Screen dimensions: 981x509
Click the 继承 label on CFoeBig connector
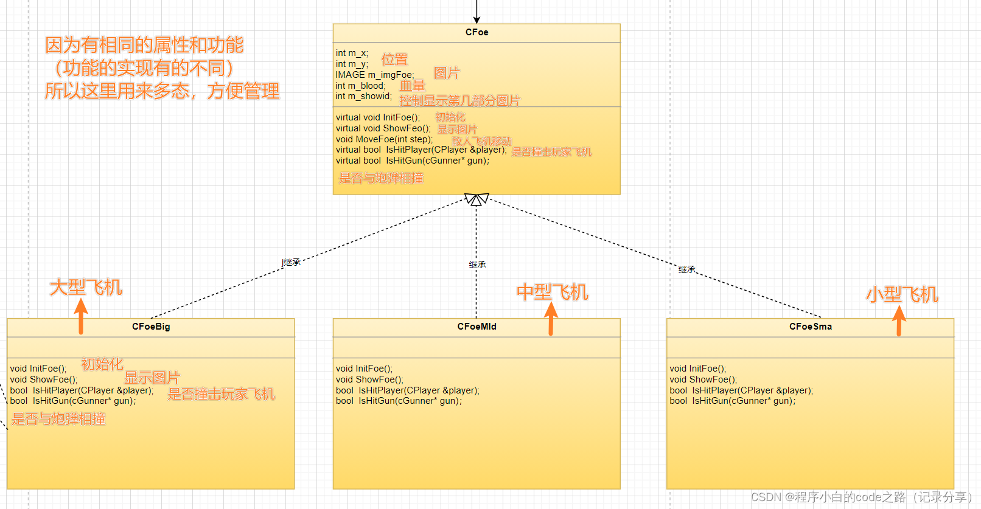292,262
